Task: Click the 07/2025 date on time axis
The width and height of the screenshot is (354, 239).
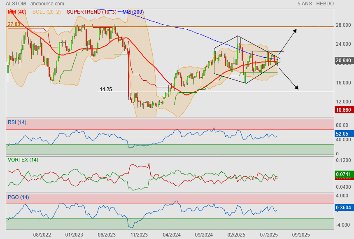Action: tap(269, 235)
